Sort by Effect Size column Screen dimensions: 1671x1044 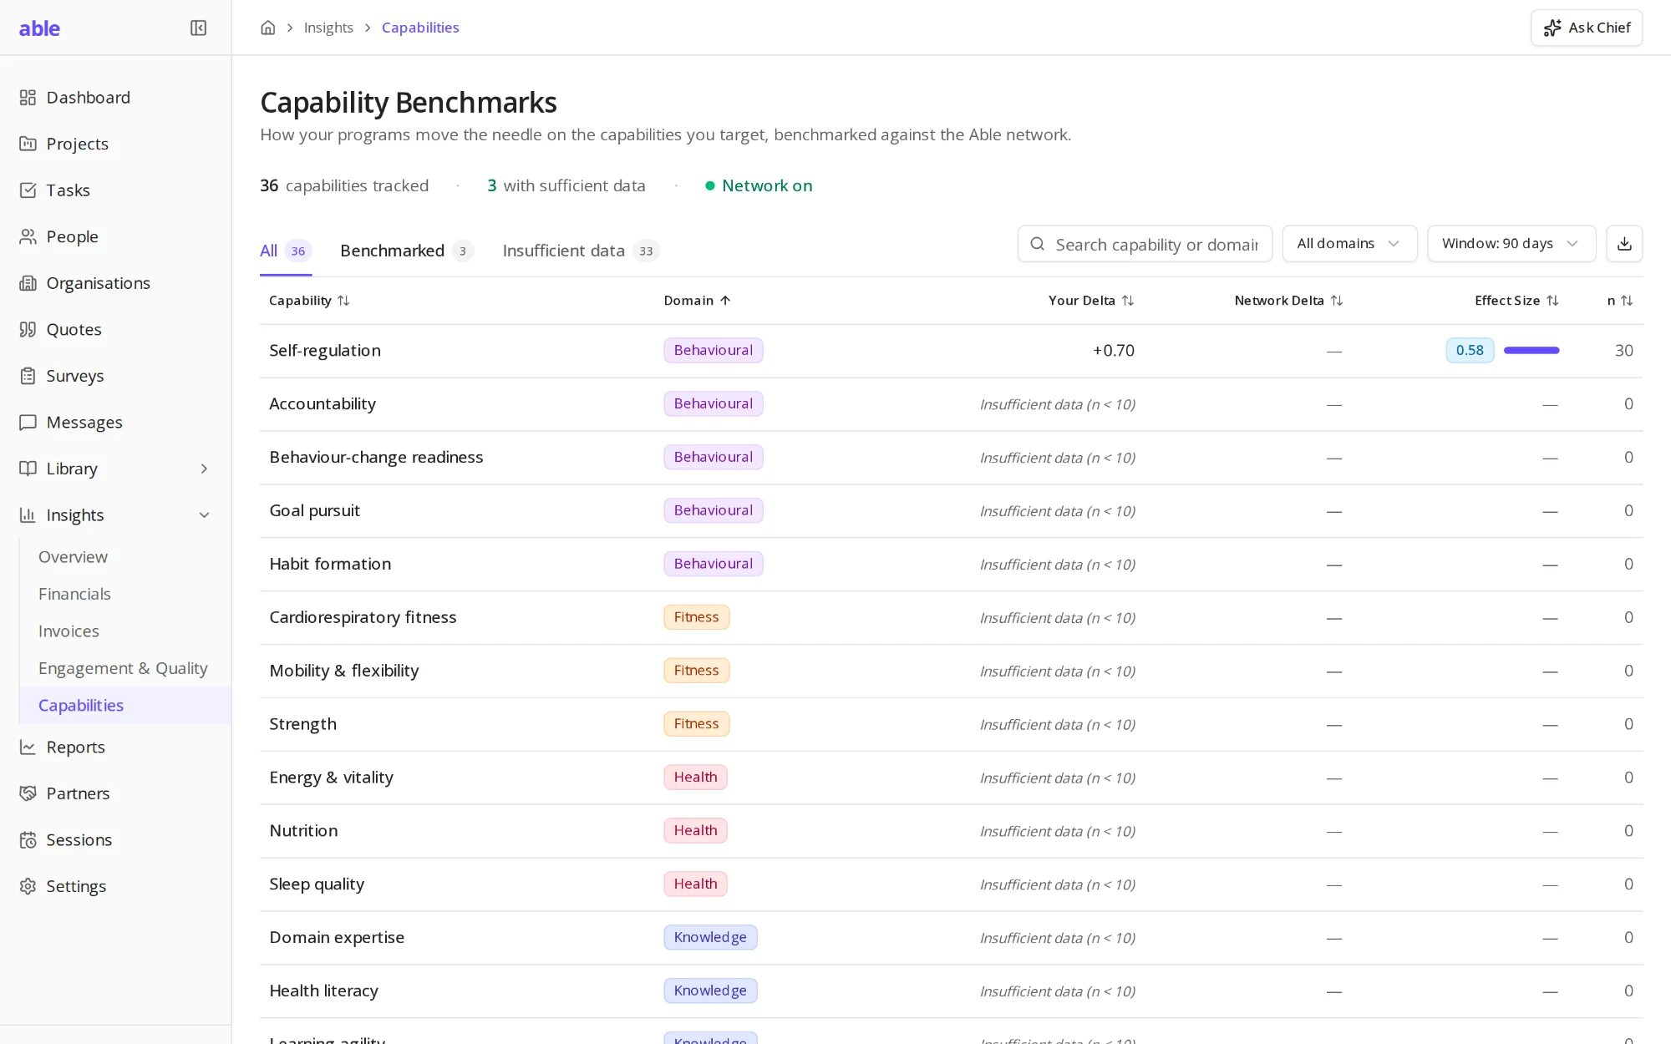1516,301
